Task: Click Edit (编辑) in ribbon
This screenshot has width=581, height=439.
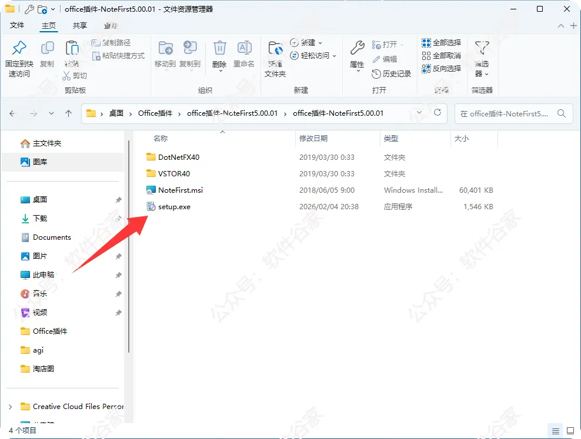Action: 385,59
